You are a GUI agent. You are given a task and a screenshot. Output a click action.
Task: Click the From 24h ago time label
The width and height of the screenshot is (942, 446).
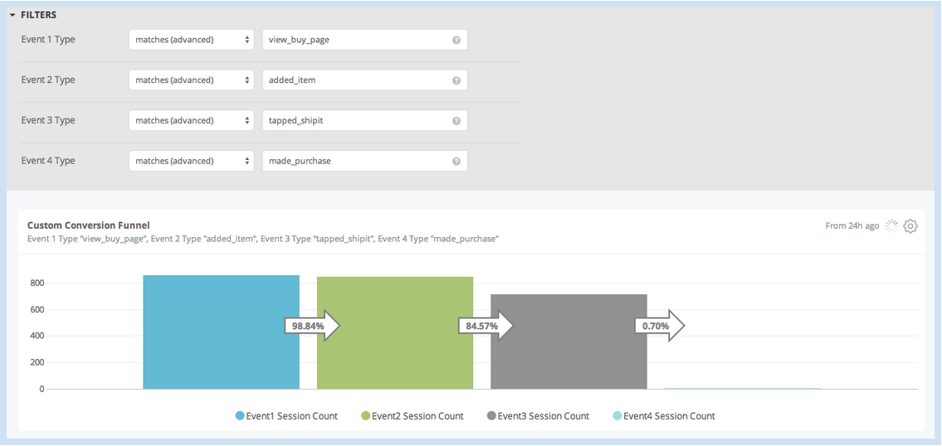pyautogui.click(x=852, y=225)
